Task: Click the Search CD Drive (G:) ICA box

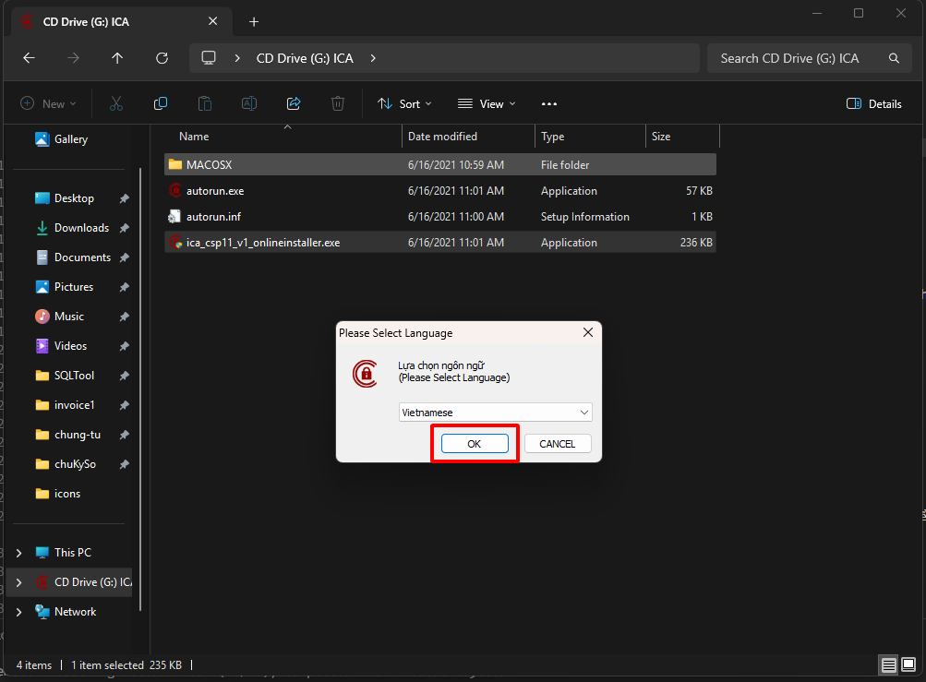Action: (x=809, y=58)
